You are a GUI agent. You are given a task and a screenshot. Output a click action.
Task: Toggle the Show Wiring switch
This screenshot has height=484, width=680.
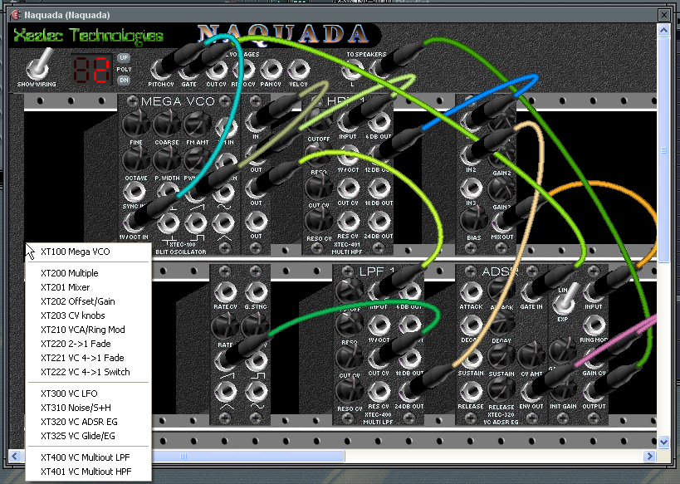[38, 66]
